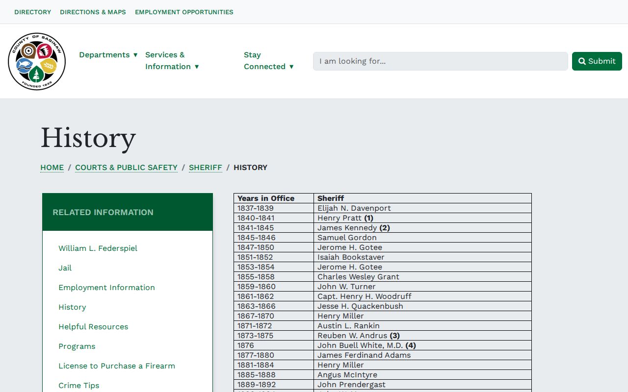The height and width of the screenshot is (392, 628).
Task: Click the 'Sheriff' column header
Action: [x=422, y=198]
